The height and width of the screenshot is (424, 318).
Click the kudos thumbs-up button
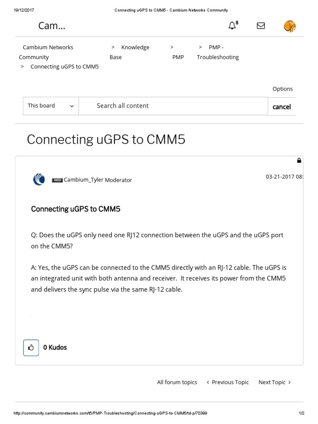coord(31,348)
